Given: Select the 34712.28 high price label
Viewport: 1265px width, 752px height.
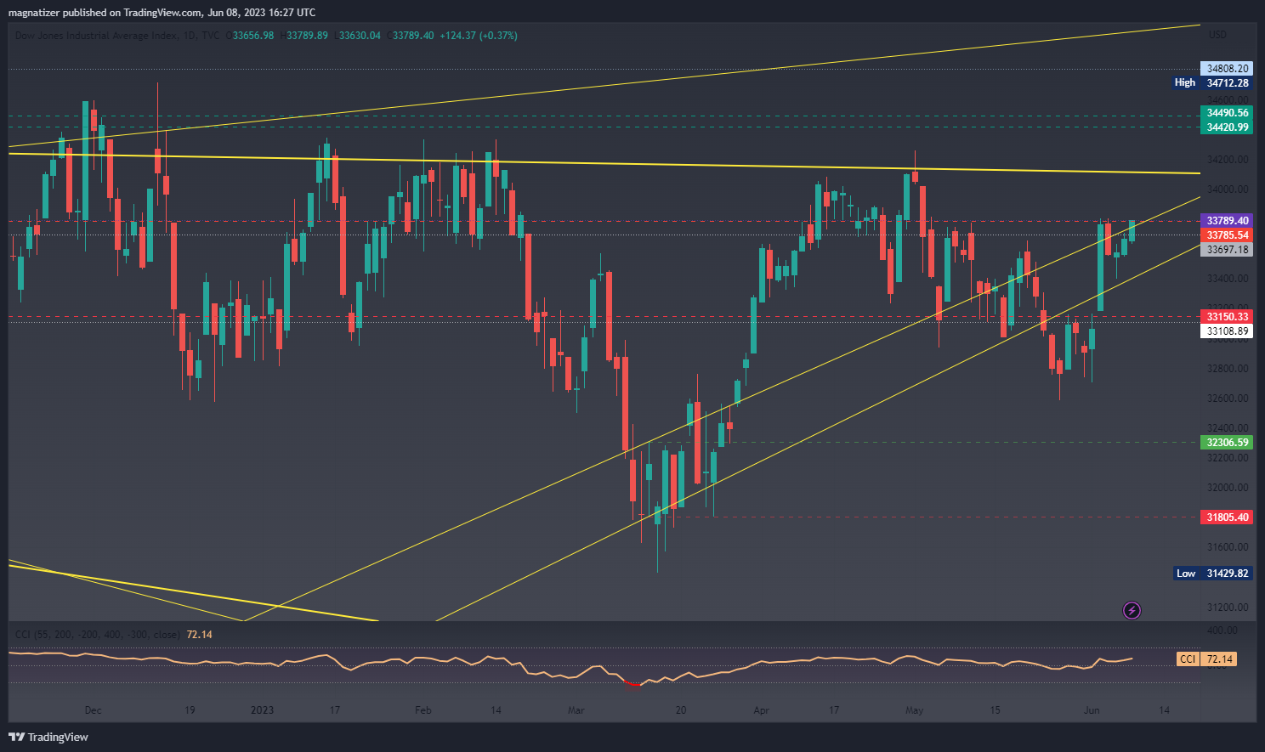Looking at the screenshot, I should pos(1227,83).
